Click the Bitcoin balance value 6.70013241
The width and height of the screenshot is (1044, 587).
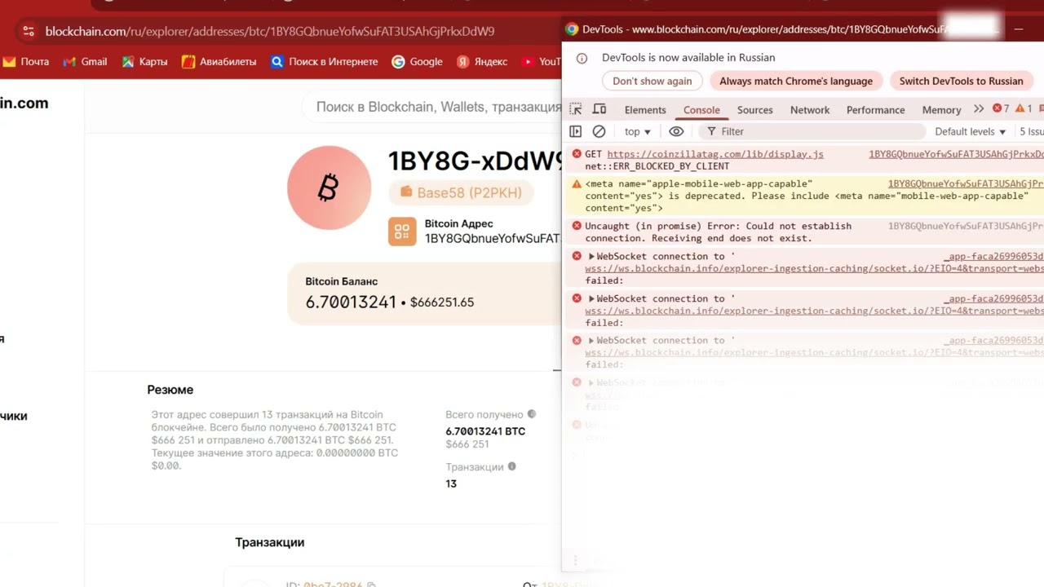pos(351,302)
